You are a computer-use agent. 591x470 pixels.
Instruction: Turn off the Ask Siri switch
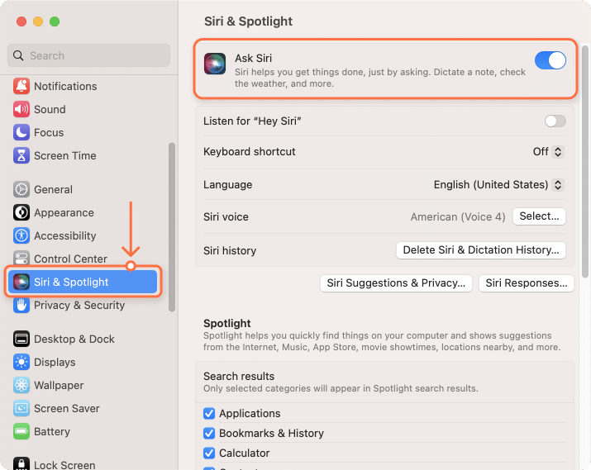[x=550, y=60]
